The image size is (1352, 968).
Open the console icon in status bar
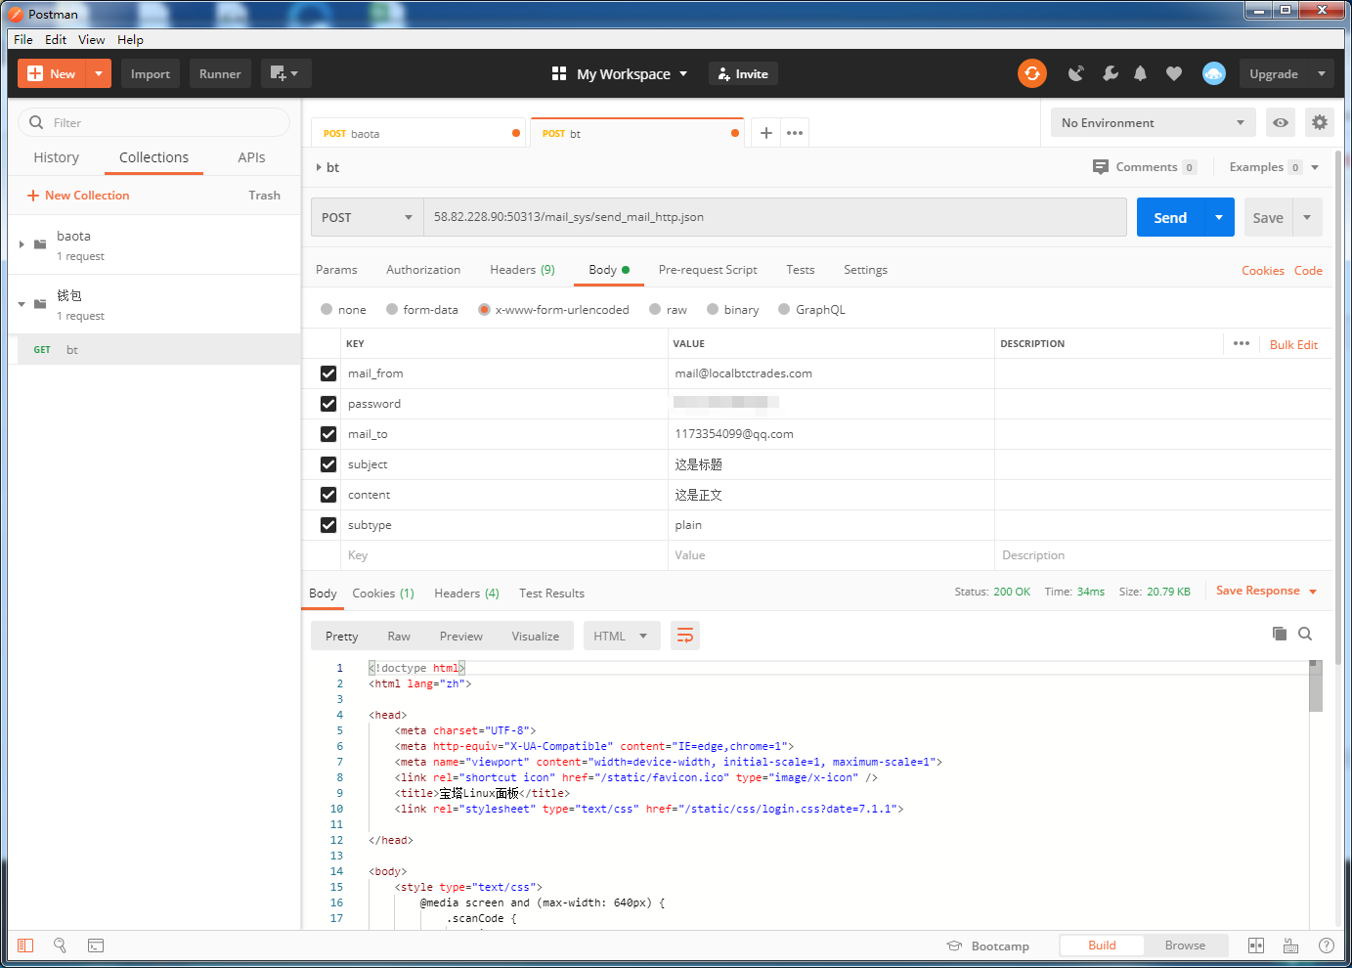click(96, 946)
